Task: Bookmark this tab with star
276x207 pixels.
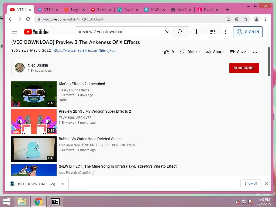Action: pyautogui.click(x=246, y=19)
